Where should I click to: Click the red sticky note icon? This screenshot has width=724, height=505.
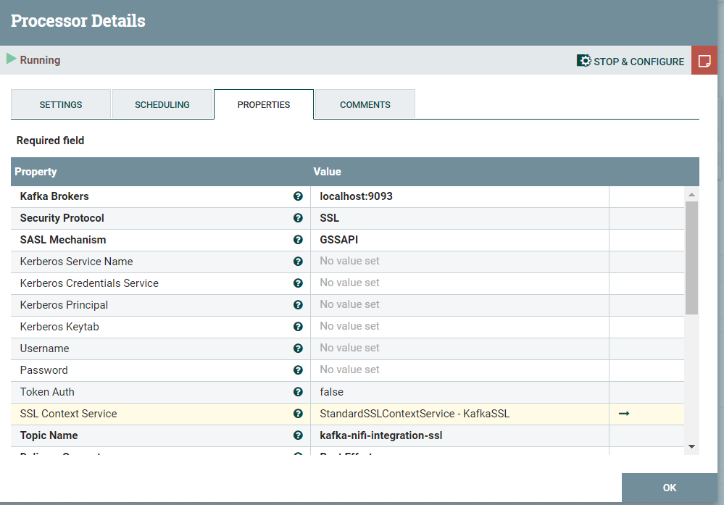[x=704, y=60]
